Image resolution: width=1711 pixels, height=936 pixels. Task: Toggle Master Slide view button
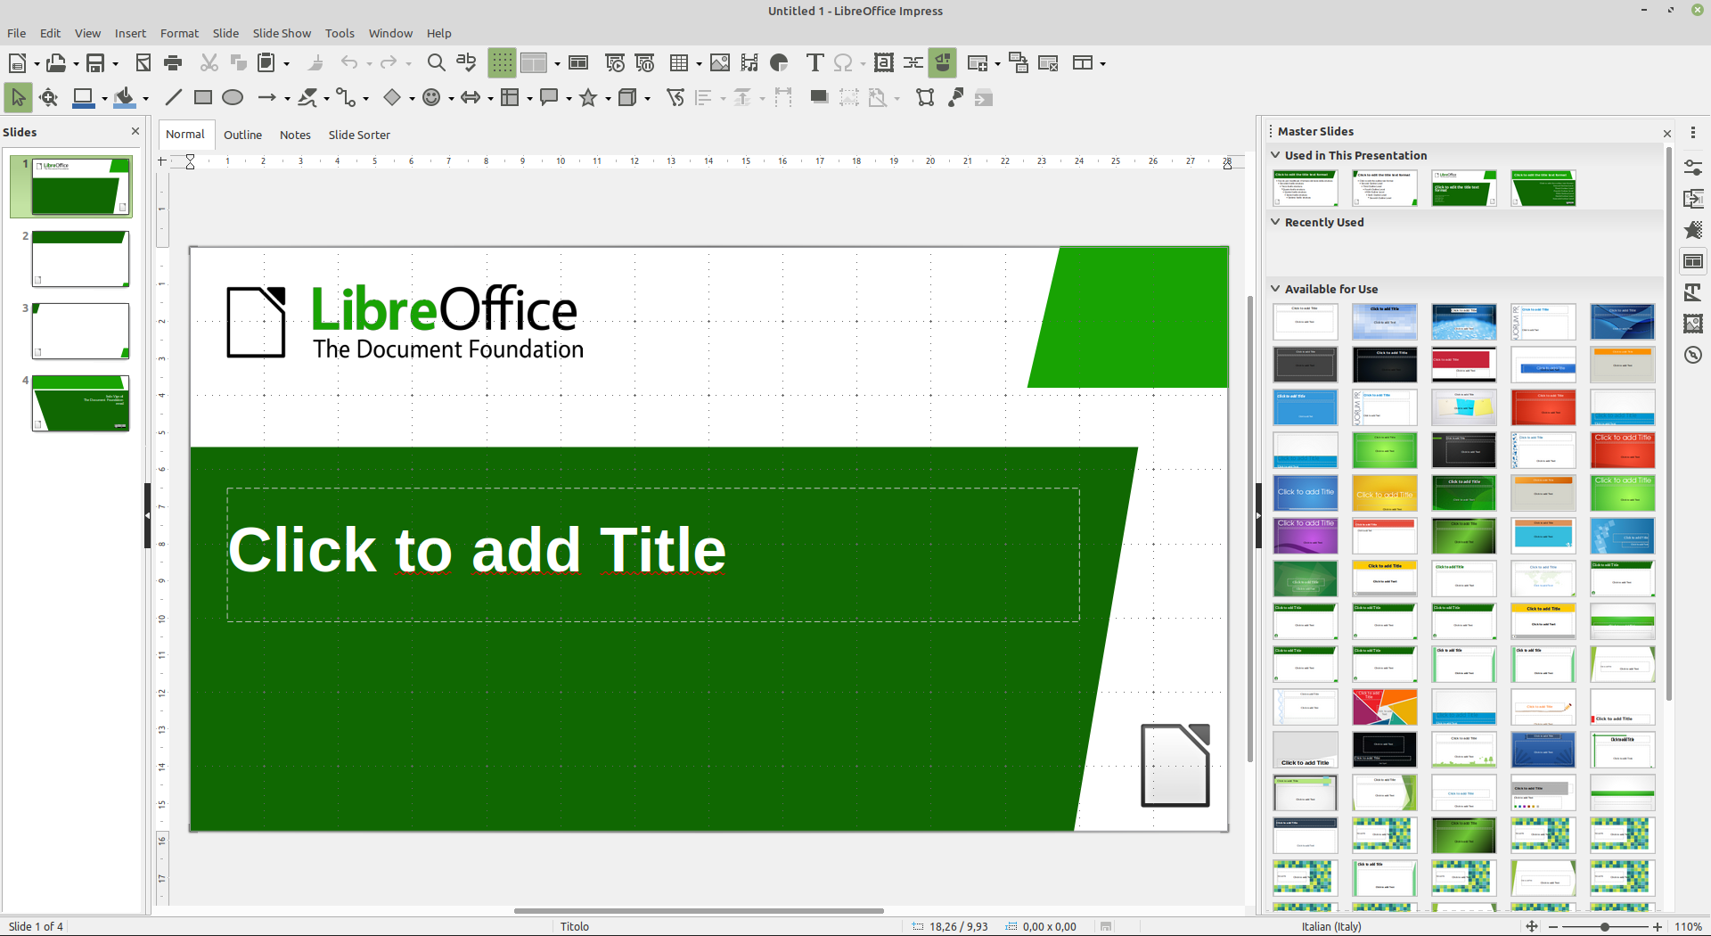point(578,63)
